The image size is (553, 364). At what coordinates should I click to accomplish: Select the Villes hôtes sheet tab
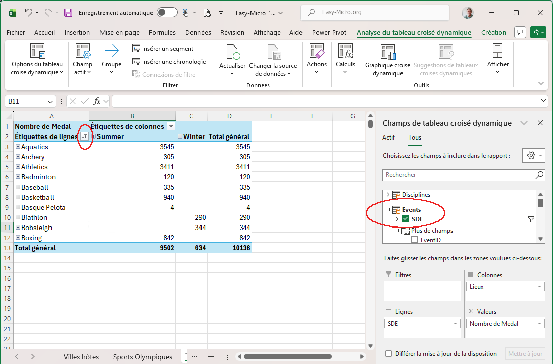tap(81, 357)
